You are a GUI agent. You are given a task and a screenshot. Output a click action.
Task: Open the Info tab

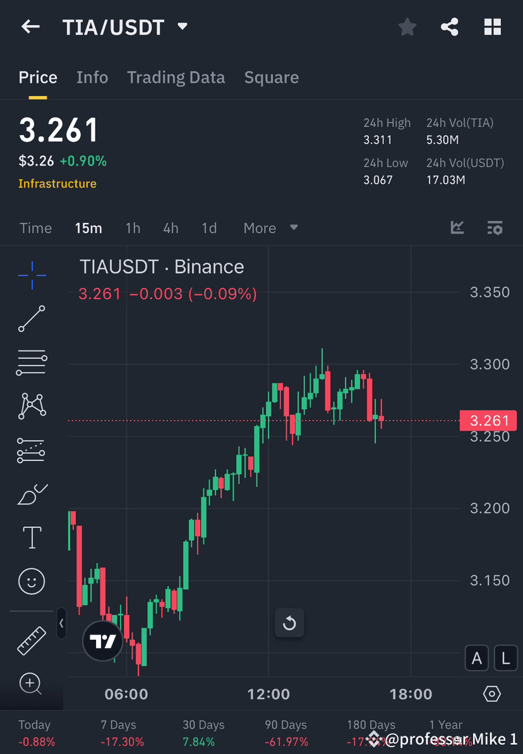tap(92, 77)
